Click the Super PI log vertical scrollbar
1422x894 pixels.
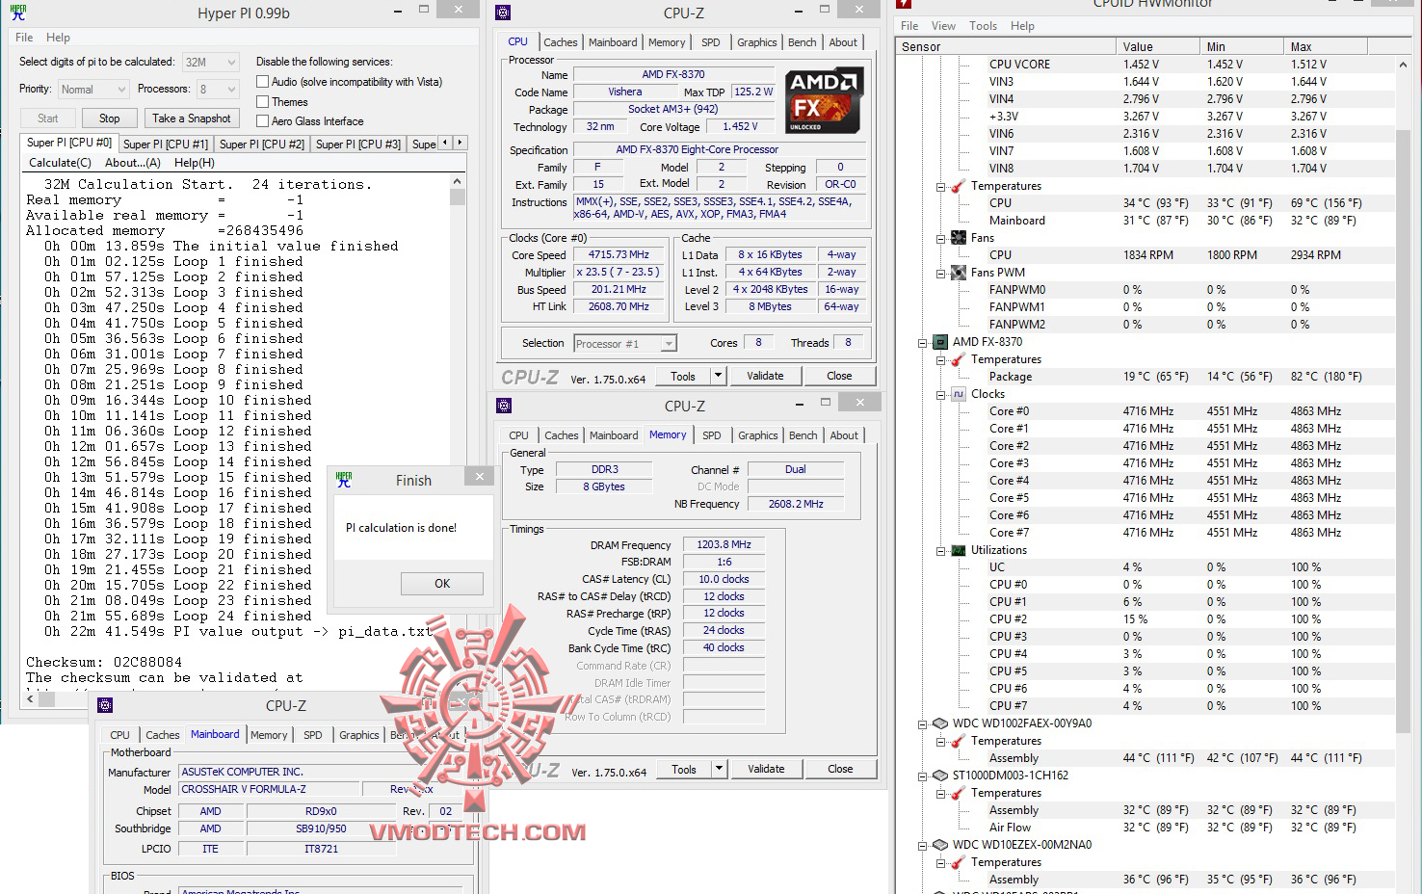[458, 434]
